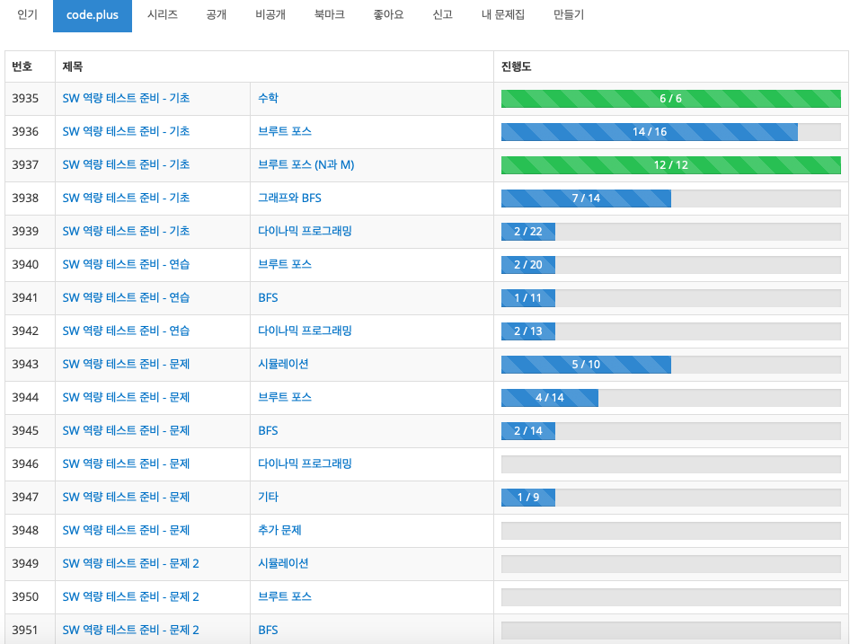Screen dimensions: 850x644
Task: Open the 추가 문제 link
Action: coord(279,530)
